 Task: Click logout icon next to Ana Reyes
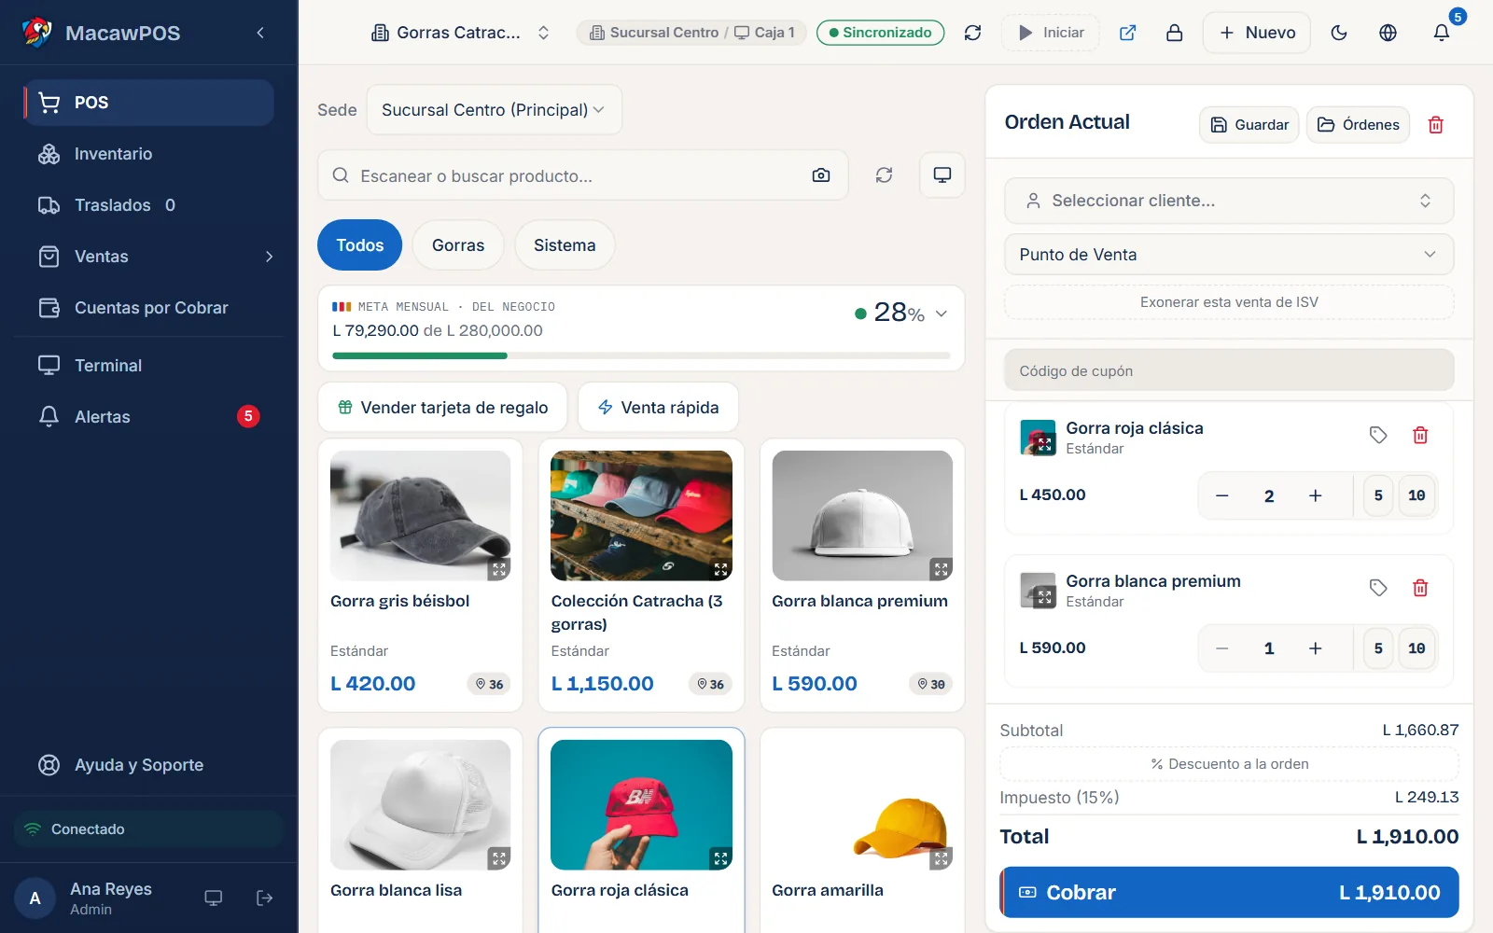[264, 898]
